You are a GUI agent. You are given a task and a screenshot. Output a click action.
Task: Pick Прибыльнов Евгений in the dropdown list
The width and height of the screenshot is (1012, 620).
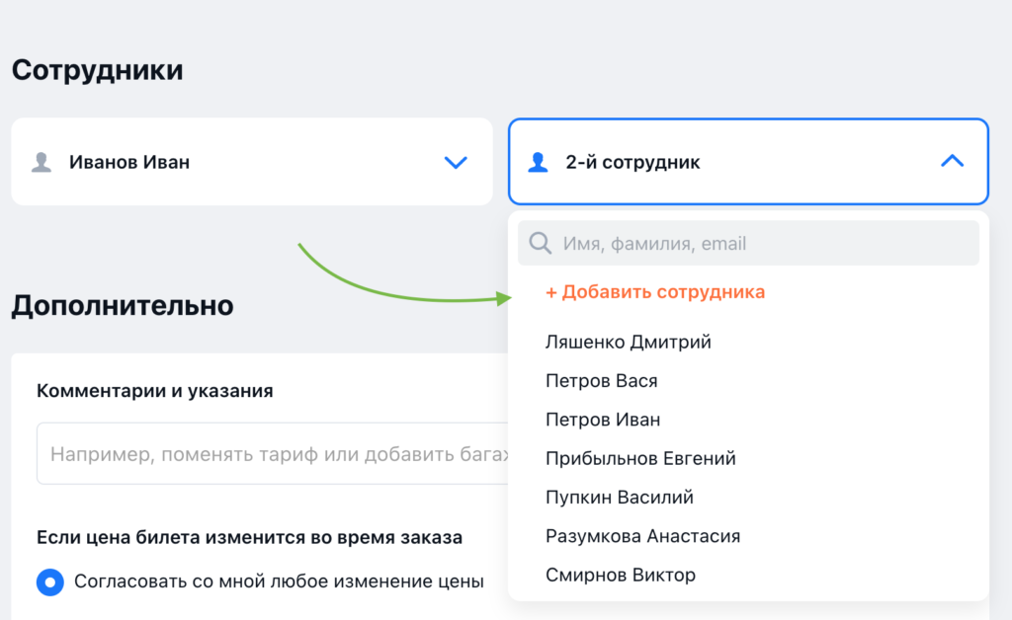click(639, 458)
